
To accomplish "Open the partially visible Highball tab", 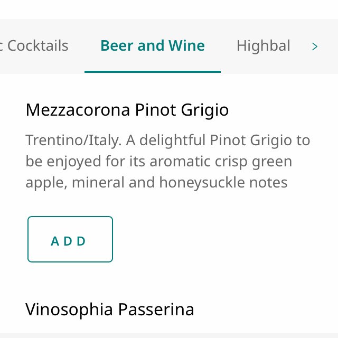I will point(263,46).
